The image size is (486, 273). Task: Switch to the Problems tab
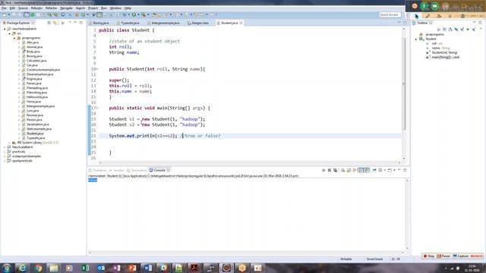98,170
